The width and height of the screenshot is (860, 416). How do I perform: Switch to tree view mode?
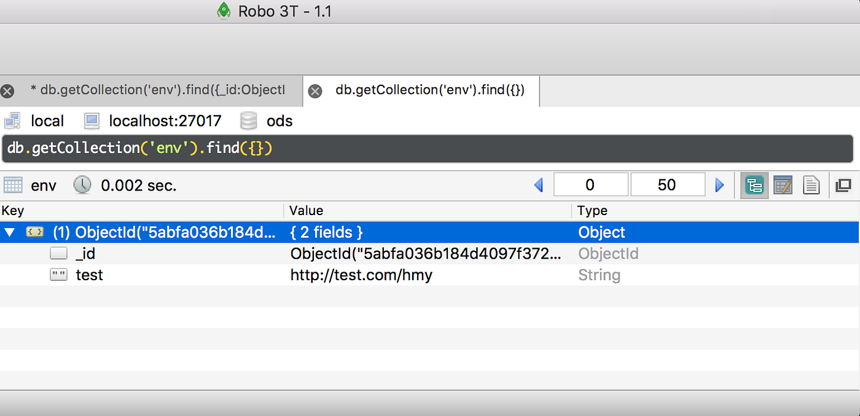coord(754,185)
